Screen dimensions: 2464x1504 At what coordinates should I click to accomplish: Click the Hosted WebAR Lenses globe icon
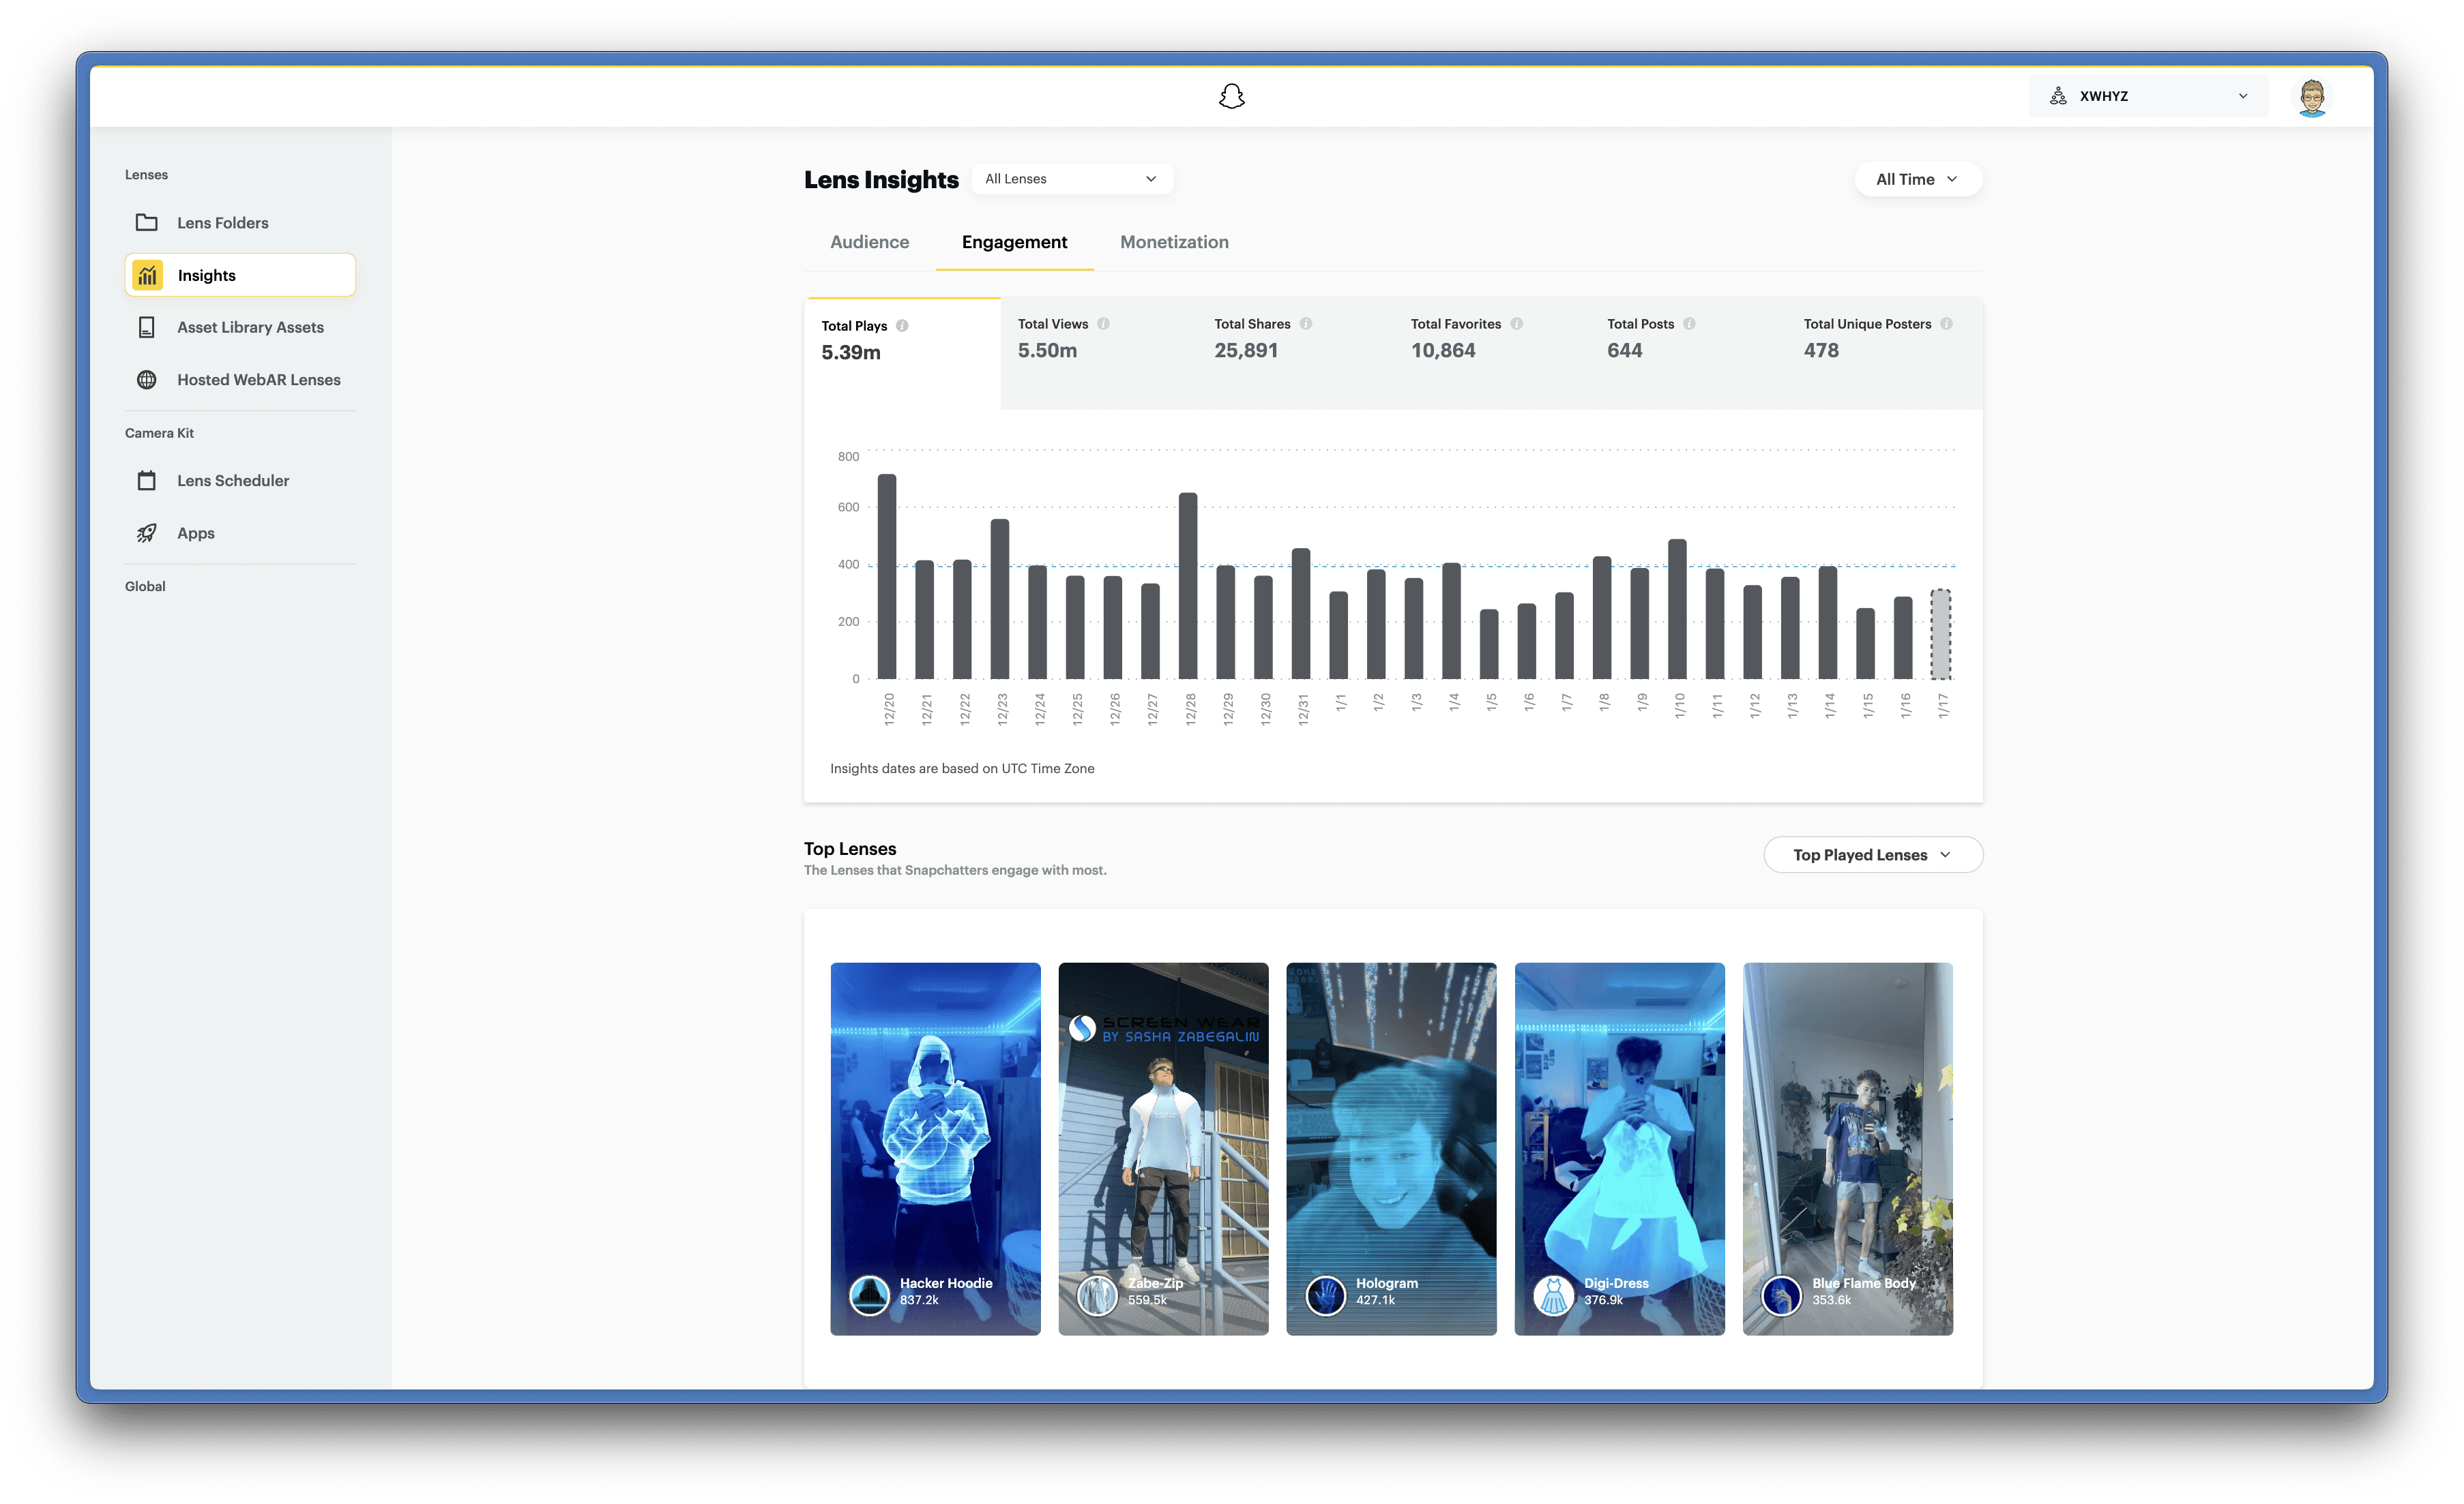point(147,380)
